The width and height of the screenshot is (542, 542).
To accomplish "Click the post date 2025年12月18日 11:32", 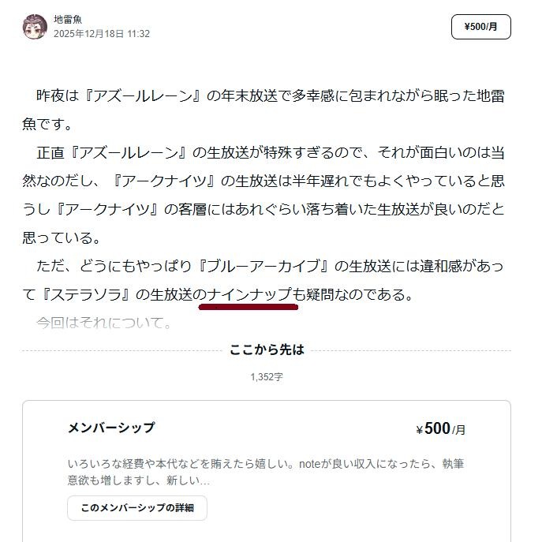I will click(x=102, y=34).
